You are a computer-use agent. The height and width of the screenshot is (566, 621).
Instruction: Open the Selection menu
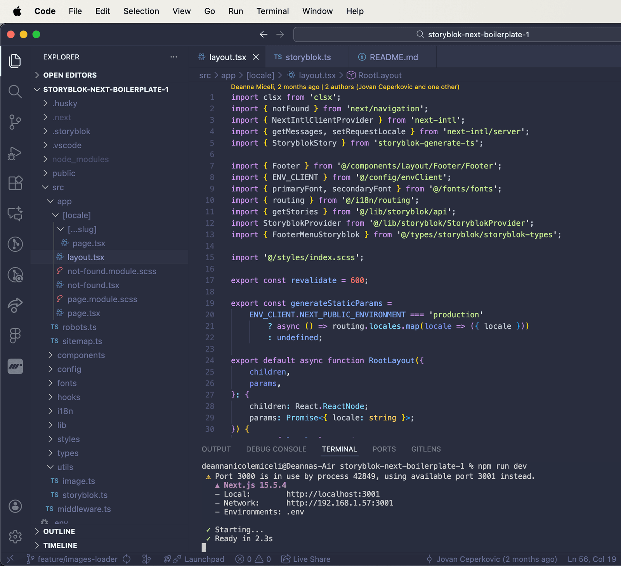click(x=141, y=11)
